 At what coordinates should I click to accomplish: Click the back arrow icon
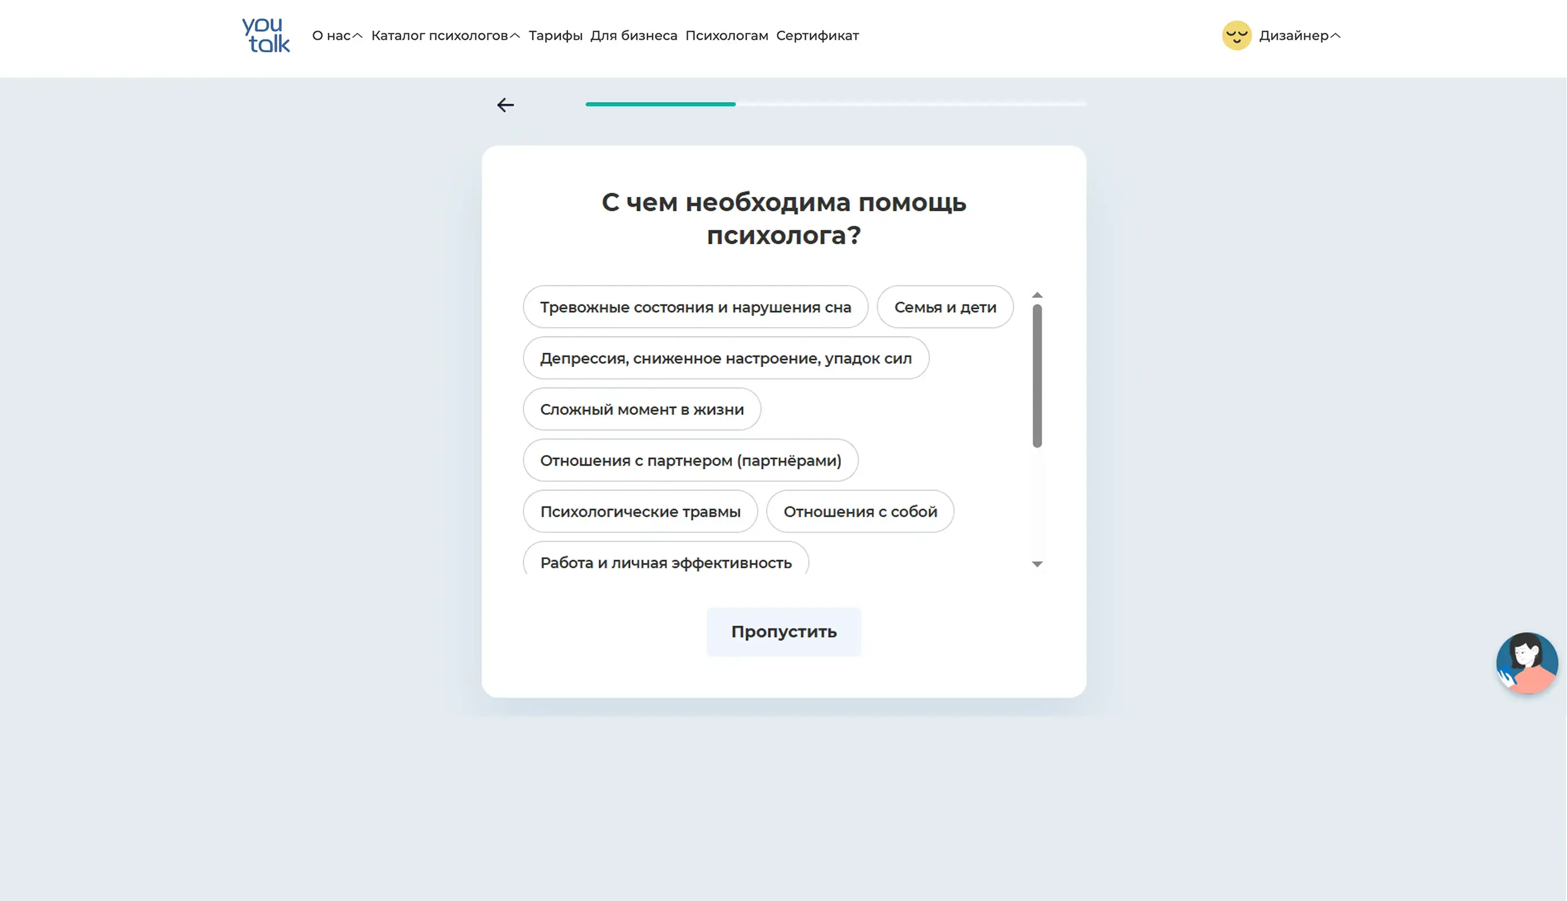(505, 105)
